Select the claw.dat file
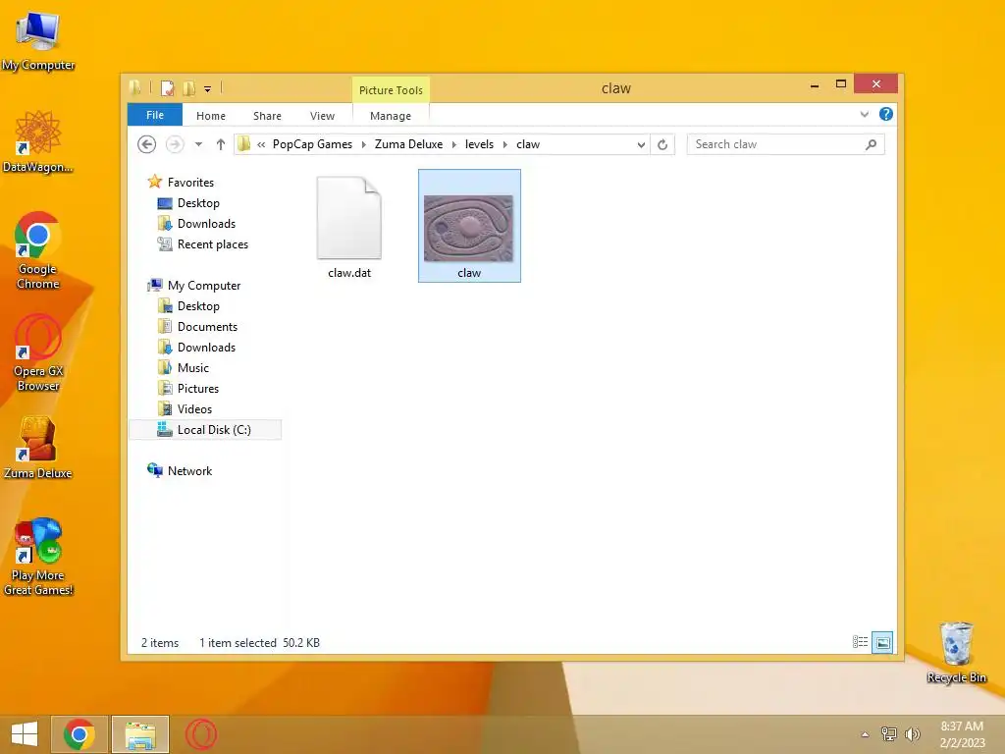The image size is (1005, 754). pos(349,227)
